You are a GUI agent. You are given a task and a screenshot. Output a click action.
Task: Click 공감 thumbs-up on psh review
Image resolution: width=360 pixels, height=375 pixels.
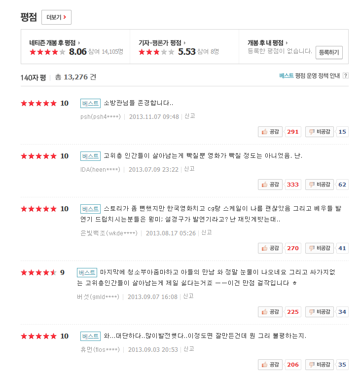270,132
